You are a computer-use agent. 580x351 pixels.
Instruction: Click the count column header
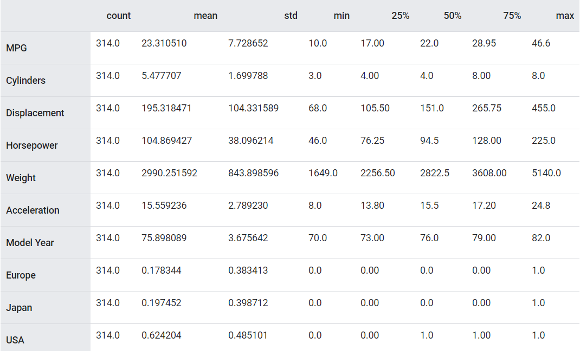click(x=118, y=16)
